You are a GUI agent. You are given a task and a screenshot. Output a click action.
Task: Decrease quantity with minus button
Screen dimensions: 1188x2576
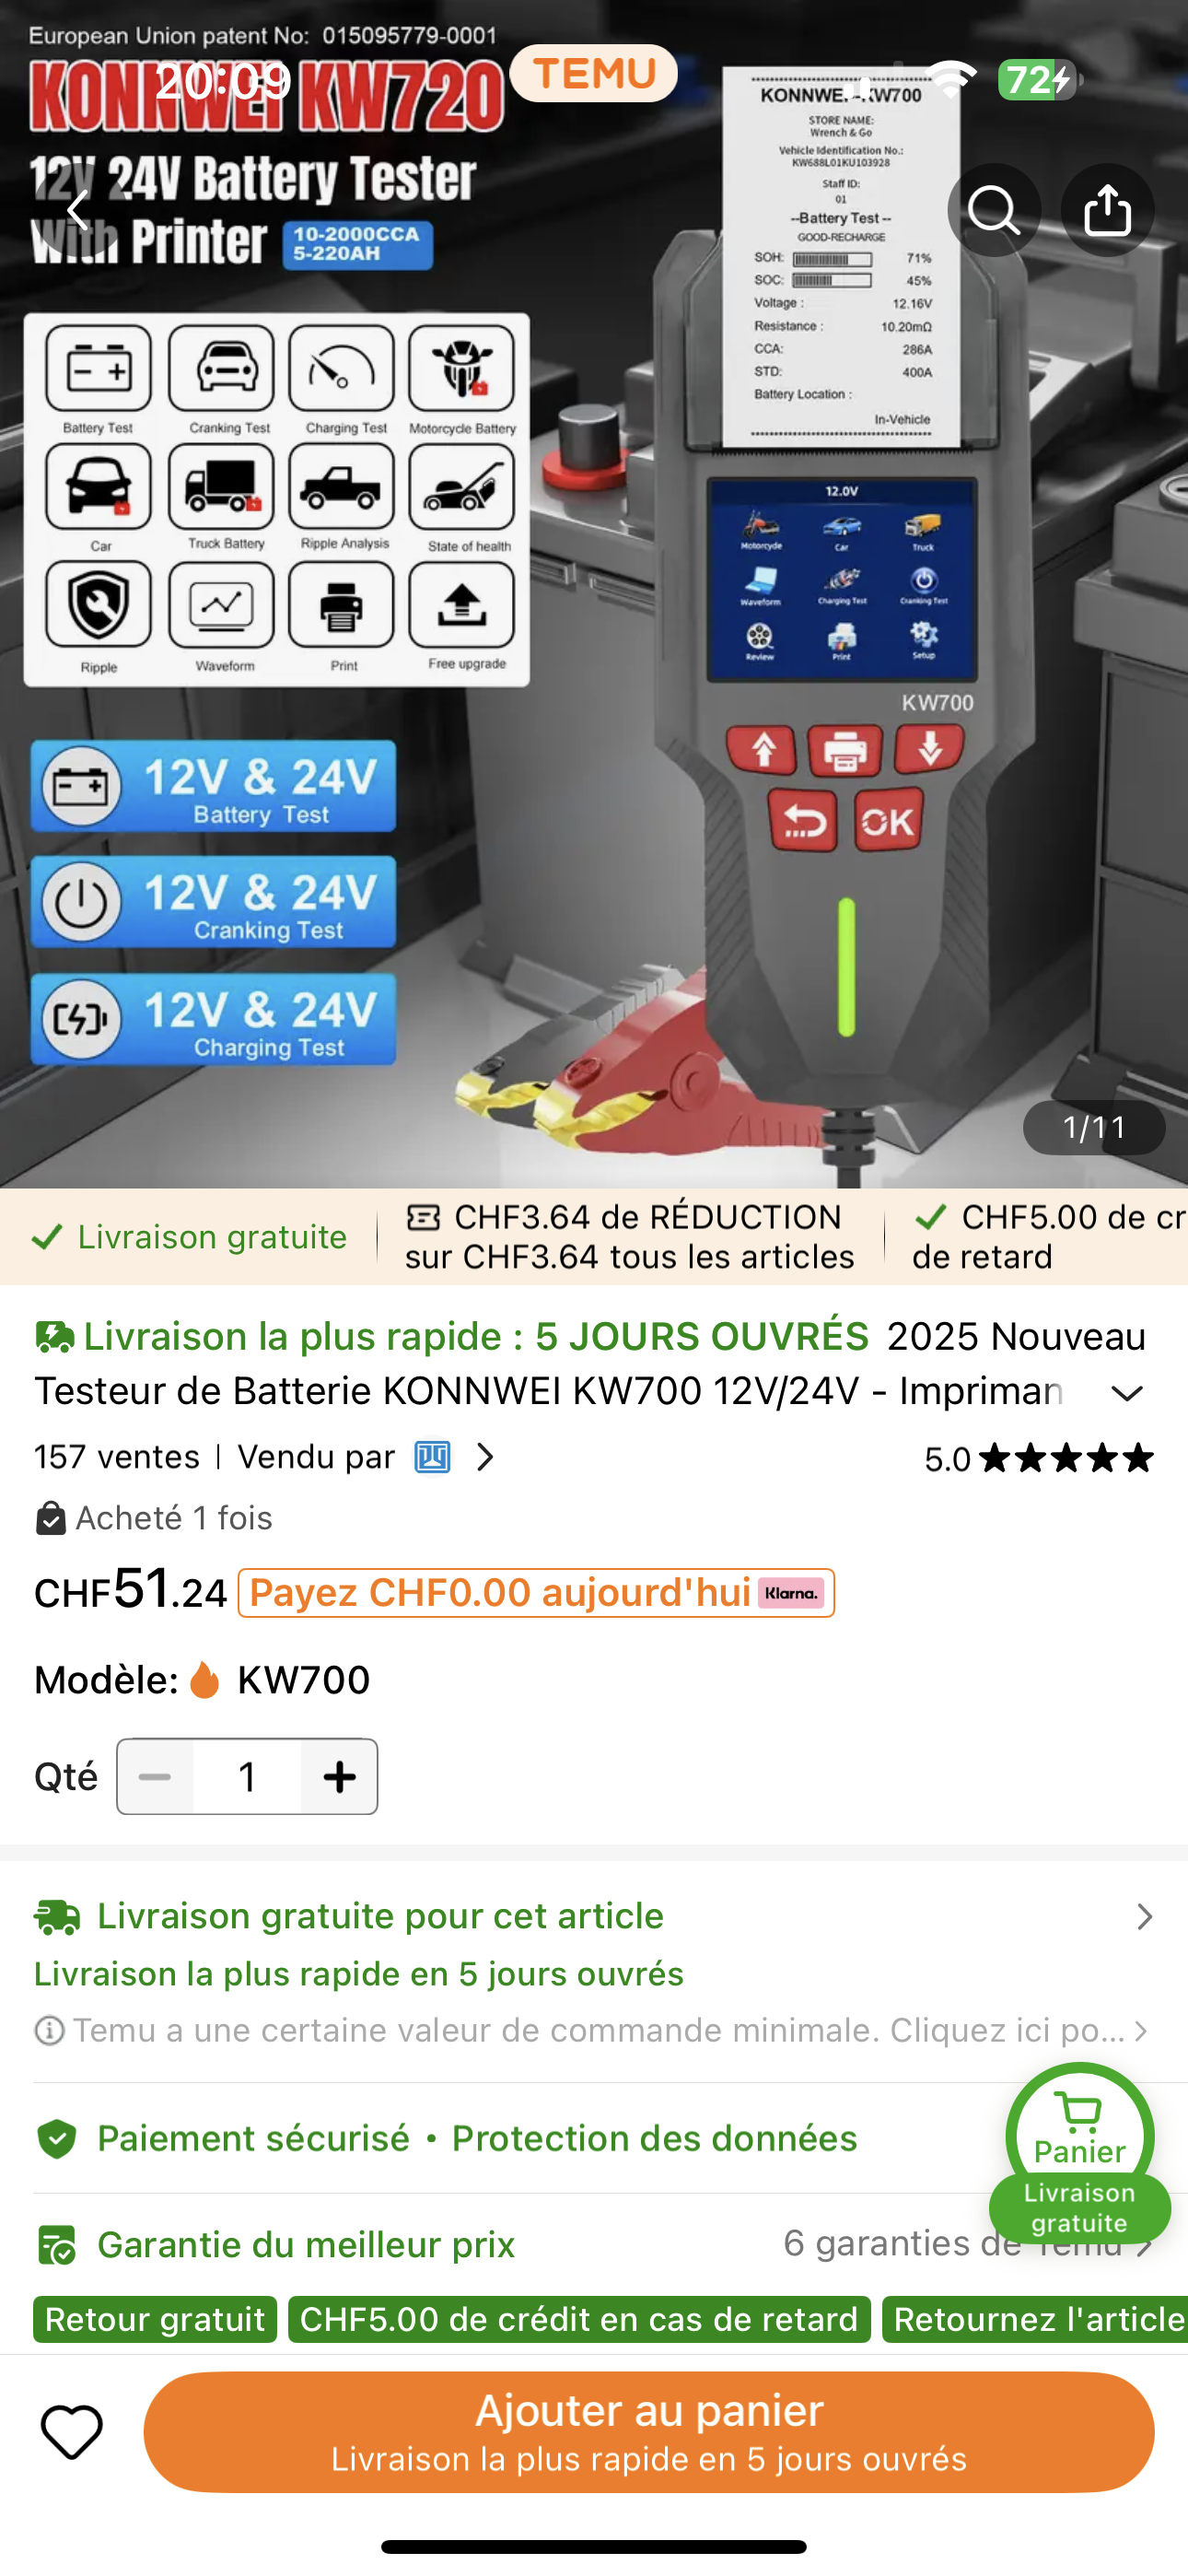coord(155,1777)
